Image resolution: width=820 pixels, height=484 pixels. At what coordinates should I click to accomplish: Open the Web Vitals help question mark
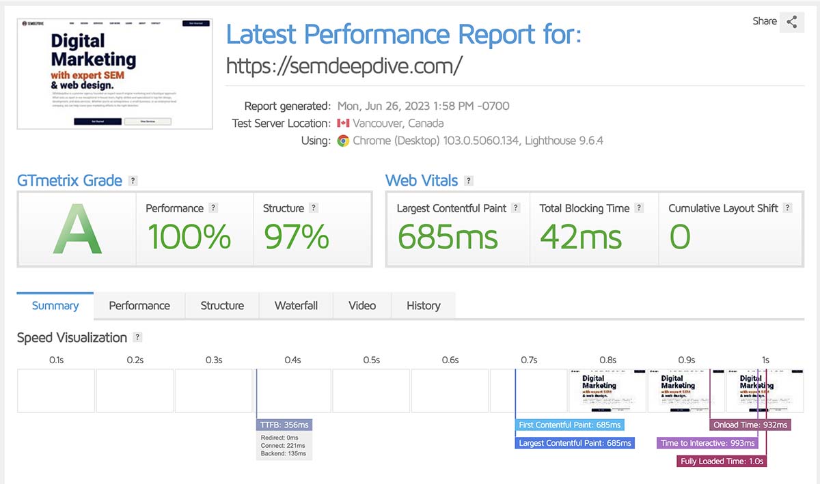(x=468, y=181)
